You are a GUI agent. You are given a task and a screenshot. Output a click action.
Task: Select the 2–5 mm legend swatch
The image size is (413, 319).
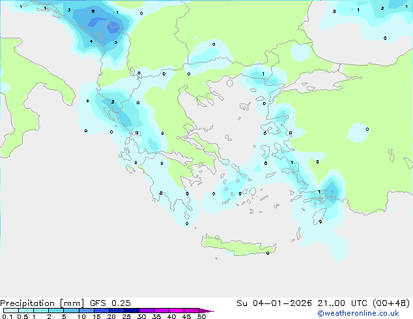click(x=56, y=311)
